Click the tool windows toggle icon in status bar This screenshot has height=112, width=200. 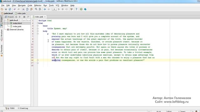coord(2,111)
